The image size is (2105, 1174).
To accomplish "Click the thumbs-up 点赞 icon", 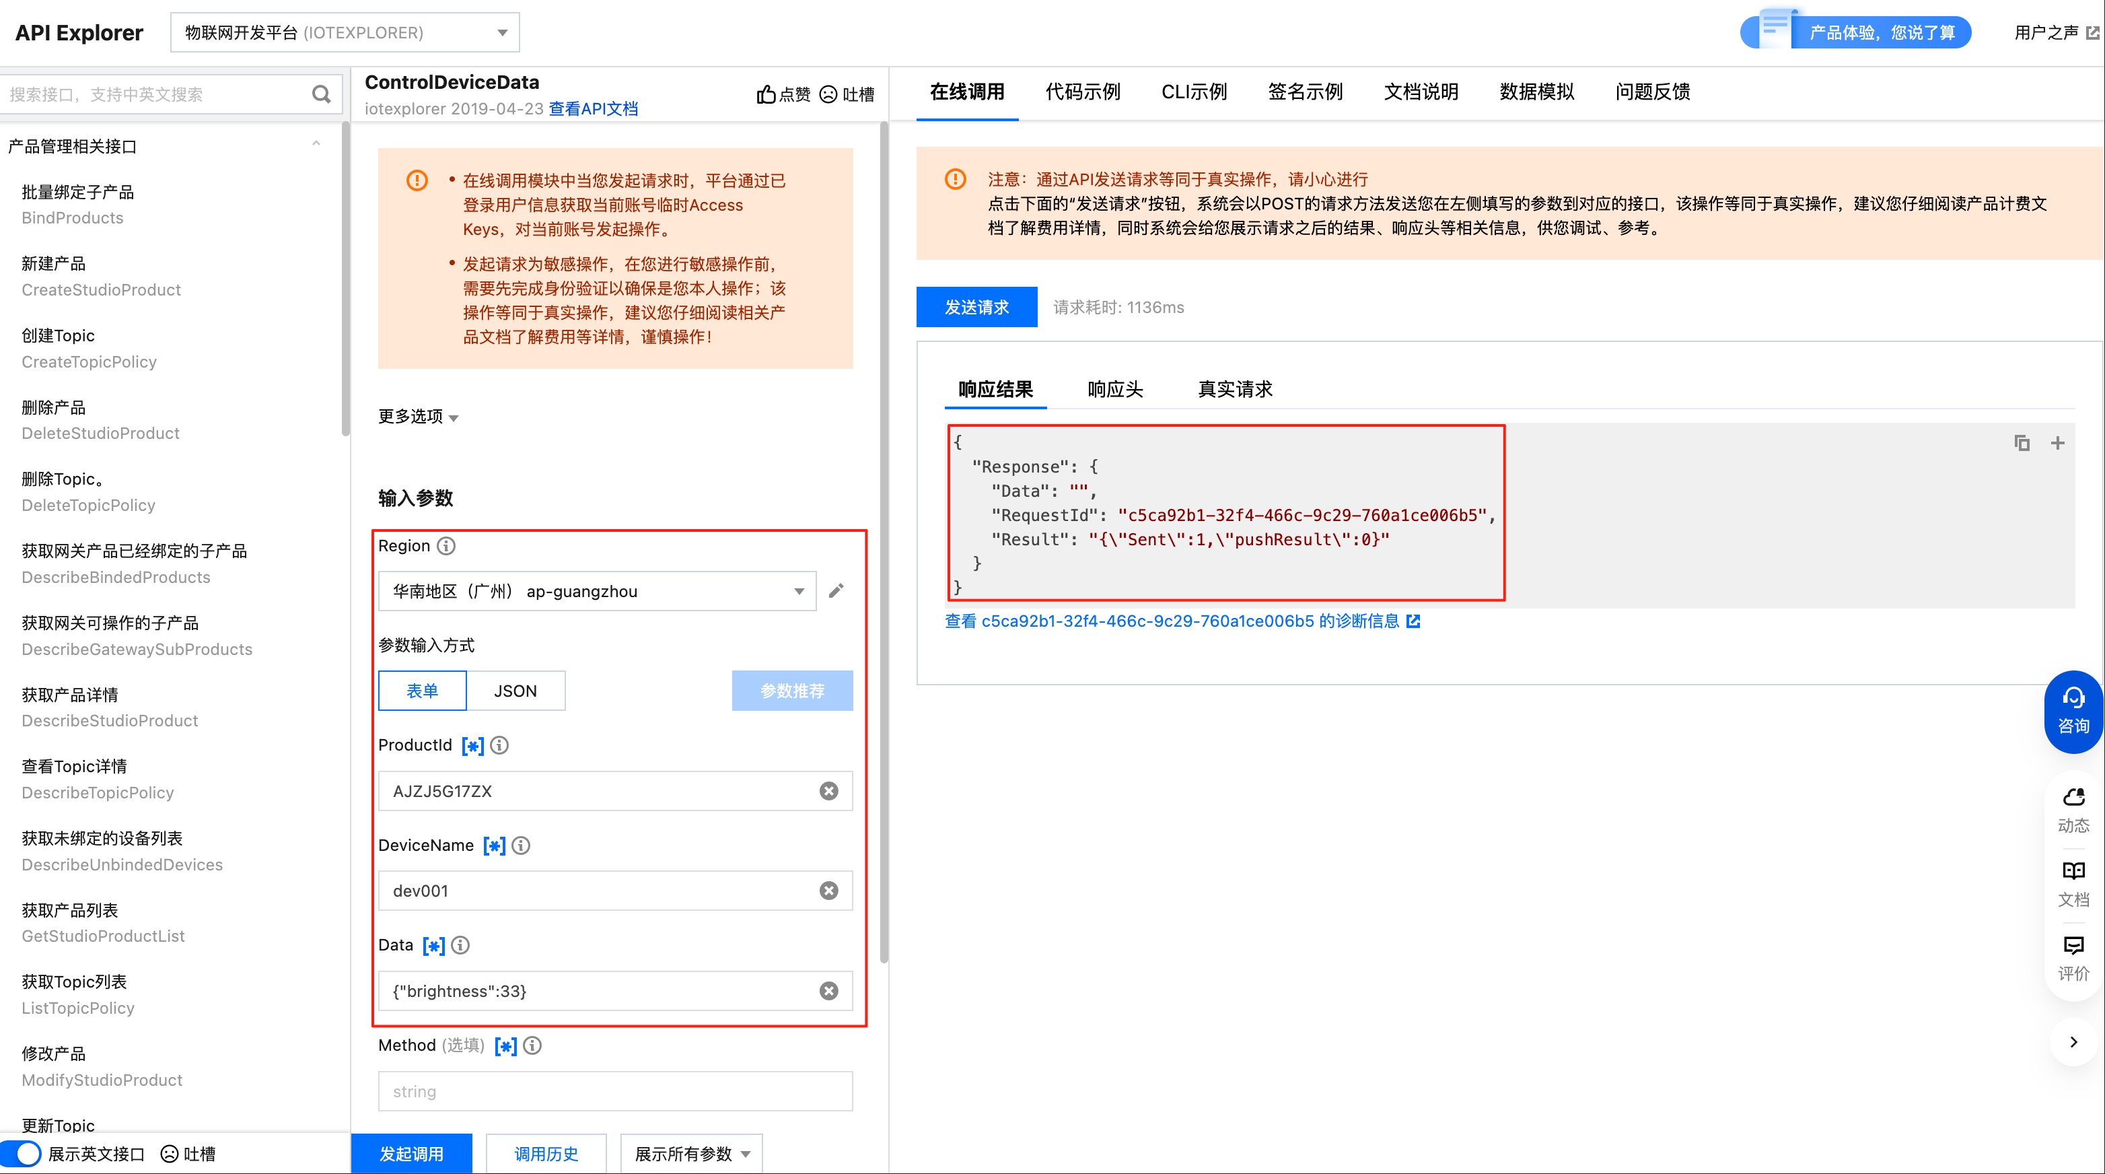I will coord(766,94).
